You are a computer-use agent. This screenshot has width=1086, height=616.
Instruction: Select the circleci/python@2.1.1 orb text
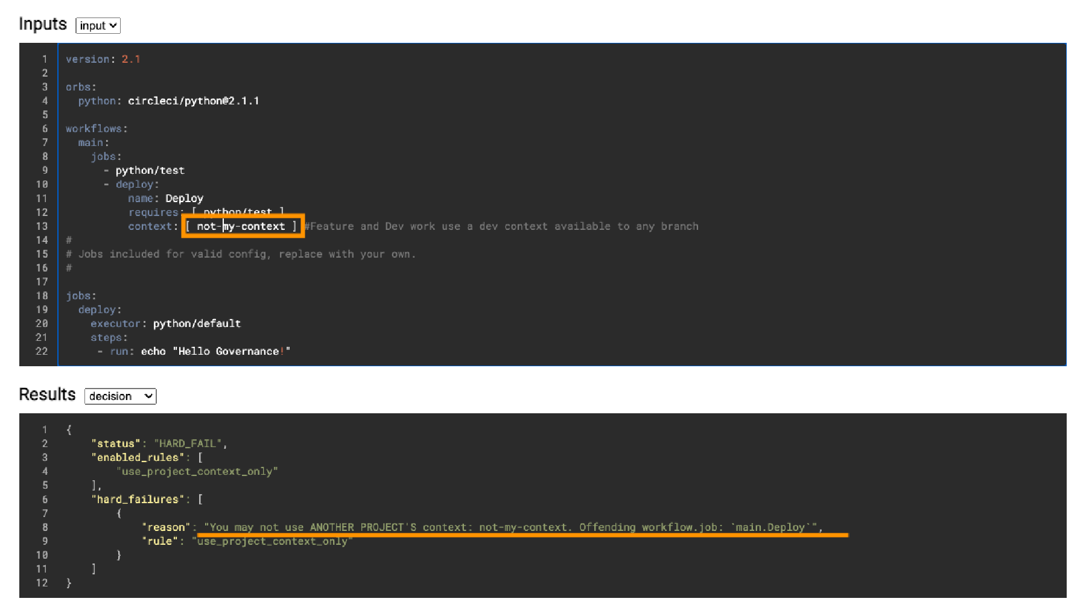193,101
